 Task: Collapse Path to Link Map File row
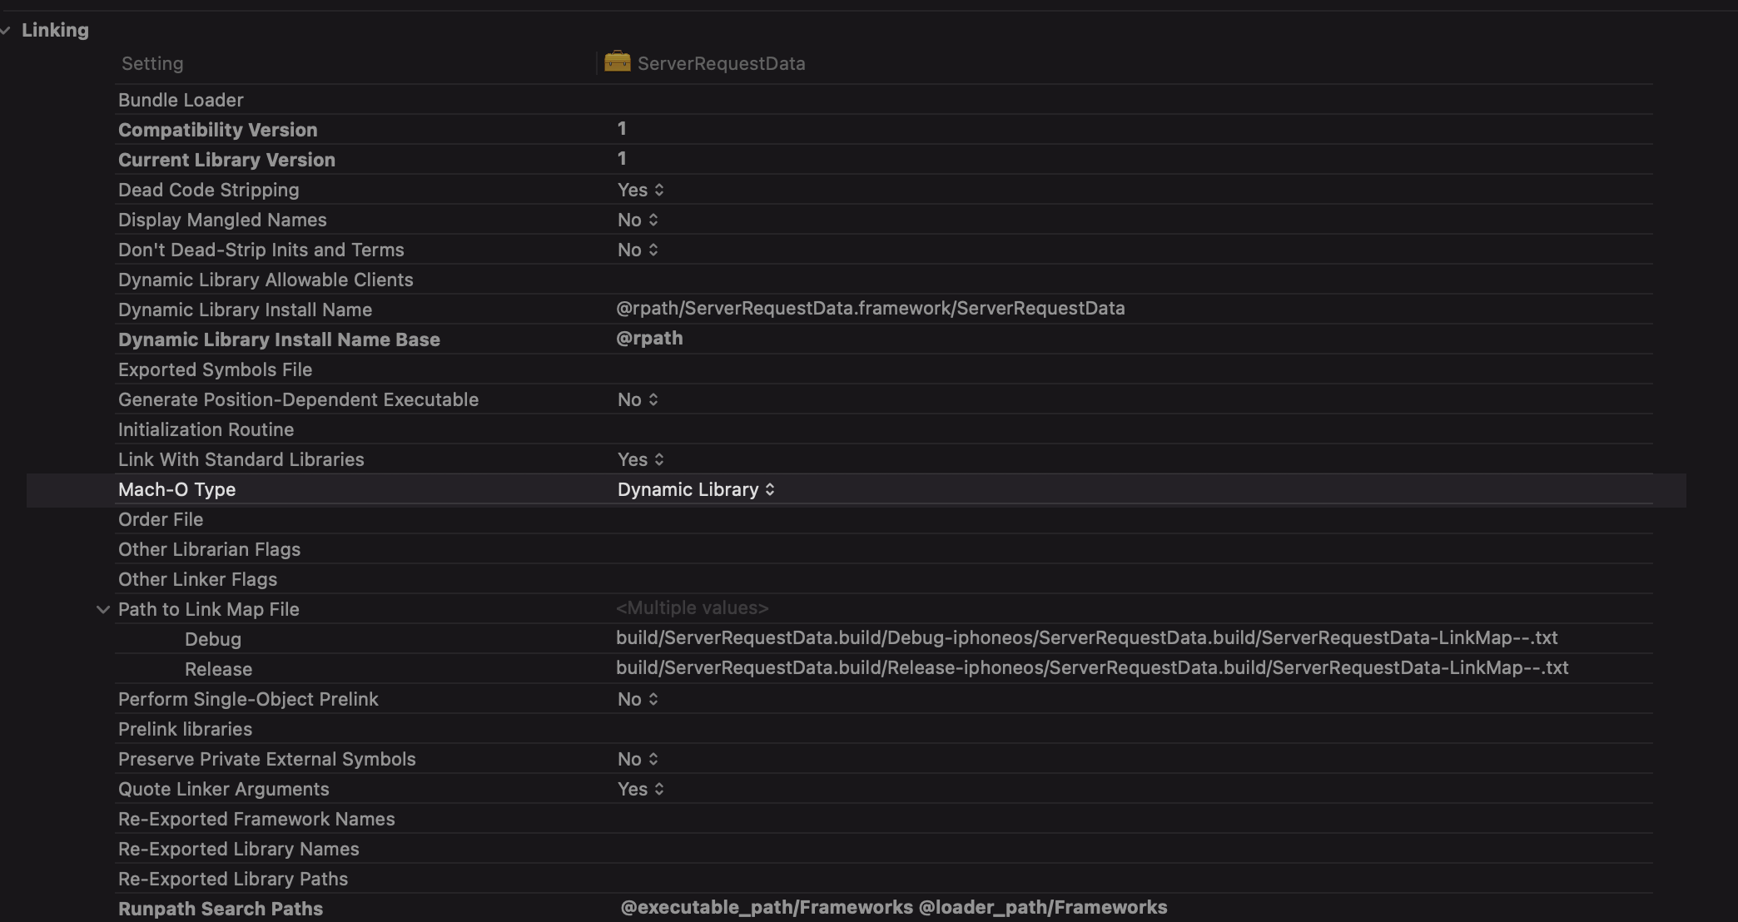pyautogui.click(x=102, y=609)
